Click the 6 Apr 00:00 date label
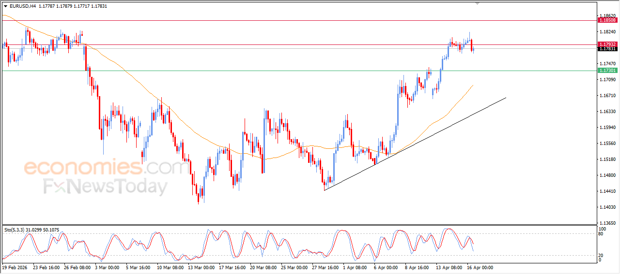The width and height of the screenshot is (620, 274). click(x=387, y=267)
